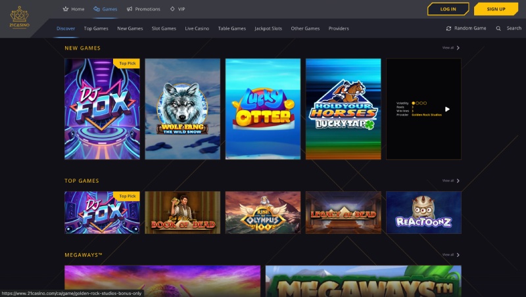Open DJ Fox in New Games
The width and height of the screenshot is (526, 297).
[102, 109]
